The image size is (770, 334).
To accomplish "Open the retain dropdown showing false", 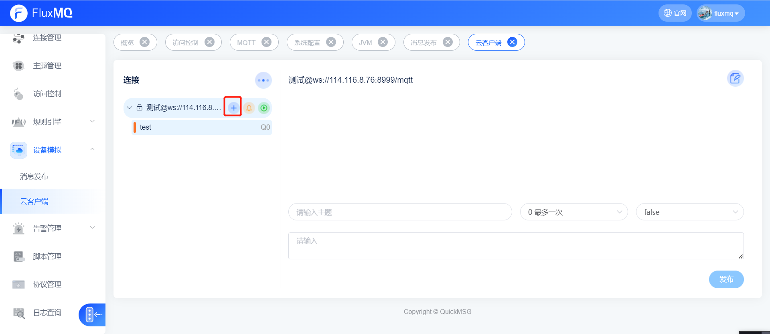I will pos(689,212).
